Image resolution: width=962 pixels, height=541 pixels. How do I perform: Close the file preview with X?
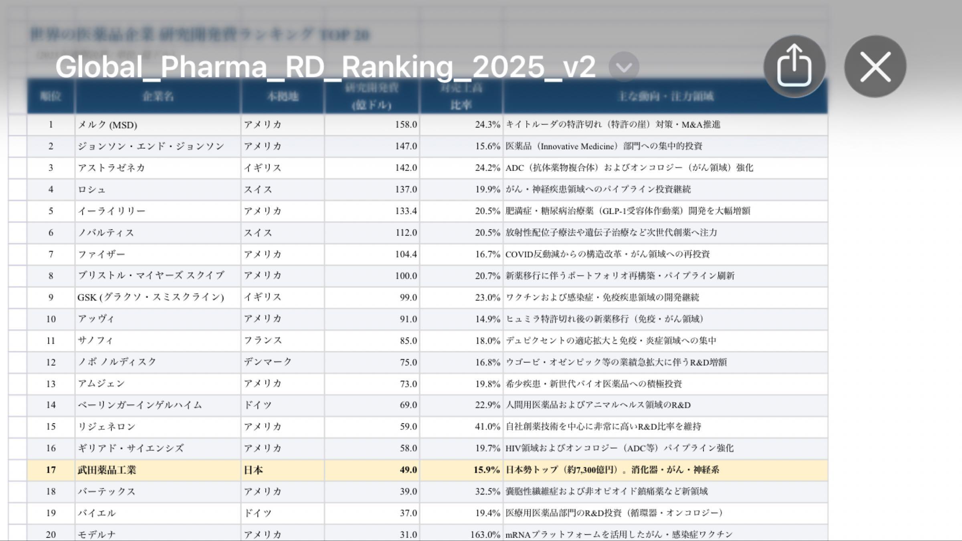point(875,66)
